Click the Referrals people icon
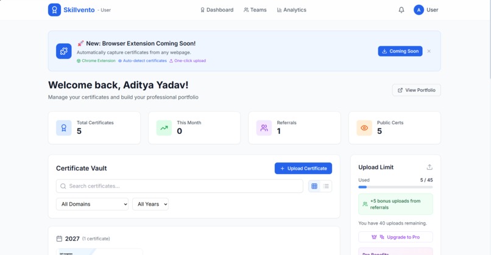The height and width of the screenshot is (255, 491). click(x=264, y=128)
